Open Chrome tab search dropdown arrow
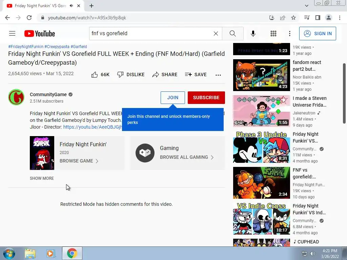 pos(307,6)
